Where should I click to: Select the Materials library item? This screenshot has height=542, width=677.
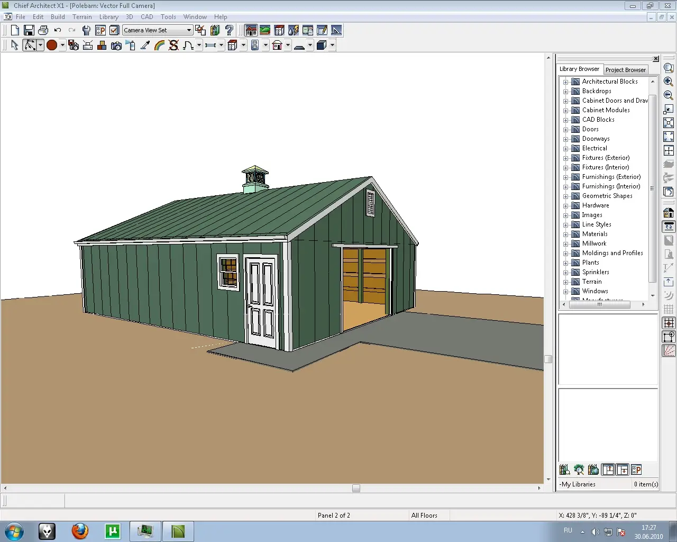(594, 234)
